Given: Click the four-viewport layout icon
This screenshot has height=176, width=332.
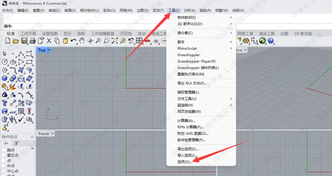Looking at the screenshot, I should click(x=139, y=40).
